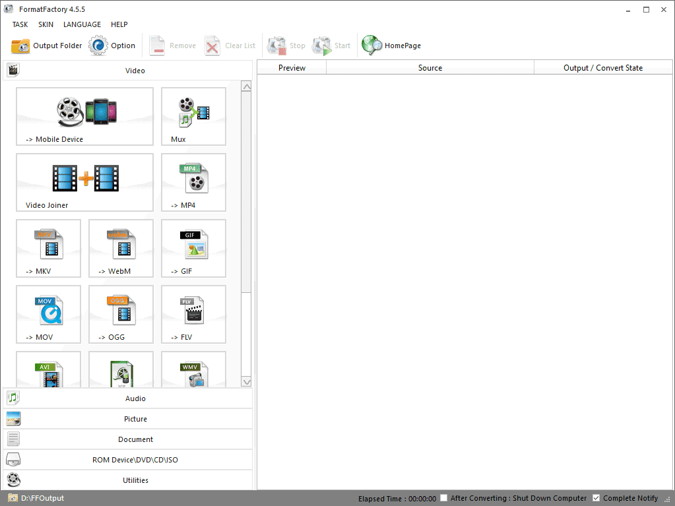Toggle the Complete Notify checkbox
The height and width of the screenshot is (506, 675).
click(596, 498)
